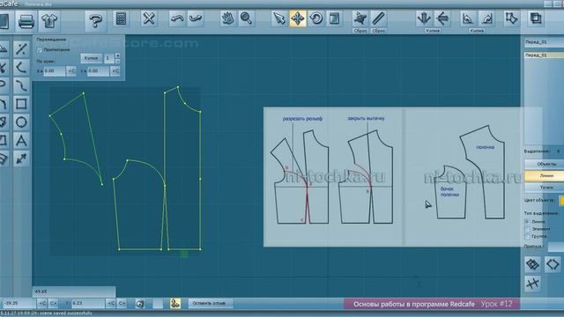Click the crossed diamonds icon in right panel
564x317 pixels.
532,264
